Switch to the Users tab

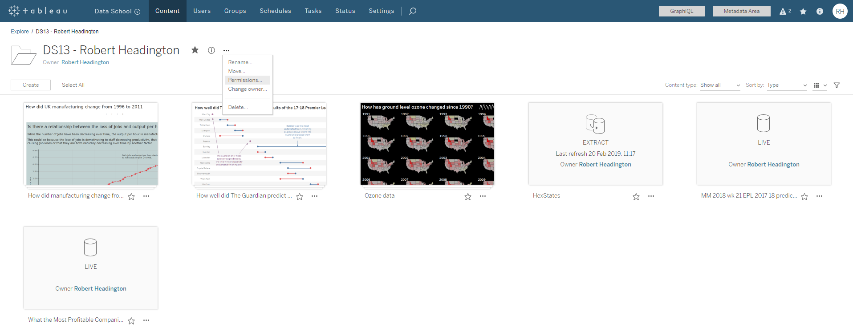pos(202,11)
